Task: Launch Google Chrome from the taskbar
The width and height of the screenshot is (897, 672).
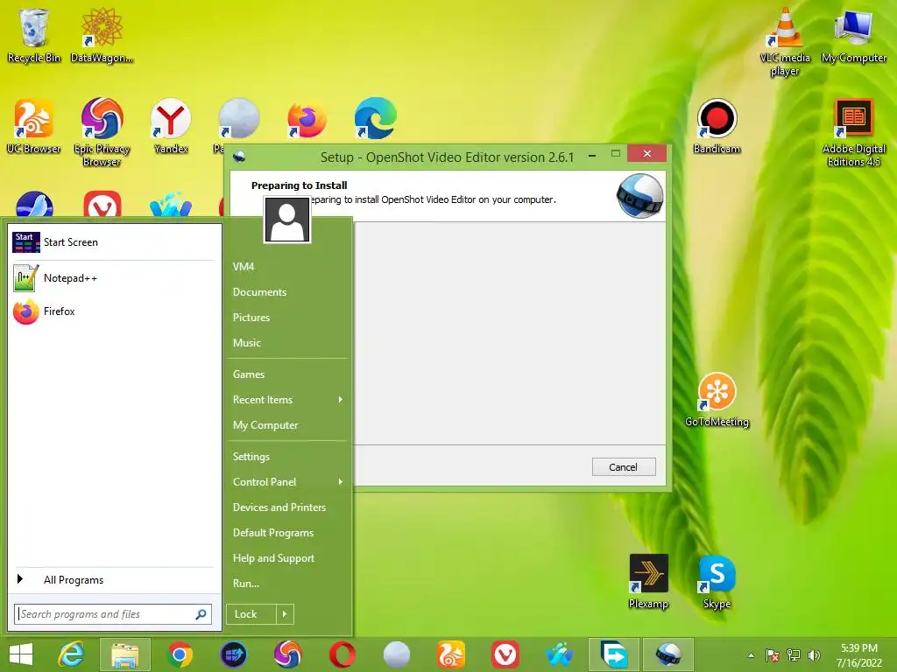Action: point(180,654)
